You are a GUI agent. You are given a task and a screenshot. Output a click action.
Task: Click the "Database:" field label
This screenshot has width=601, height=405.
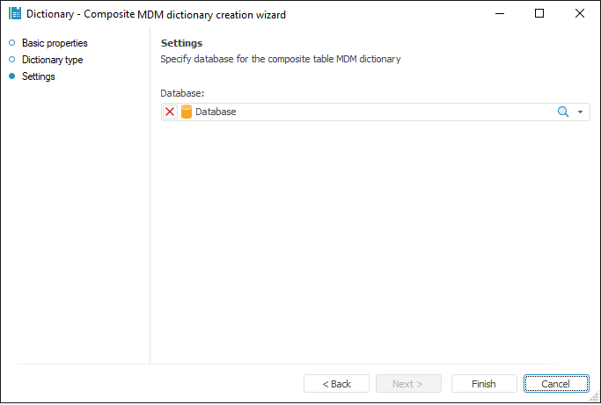point(182,93)
